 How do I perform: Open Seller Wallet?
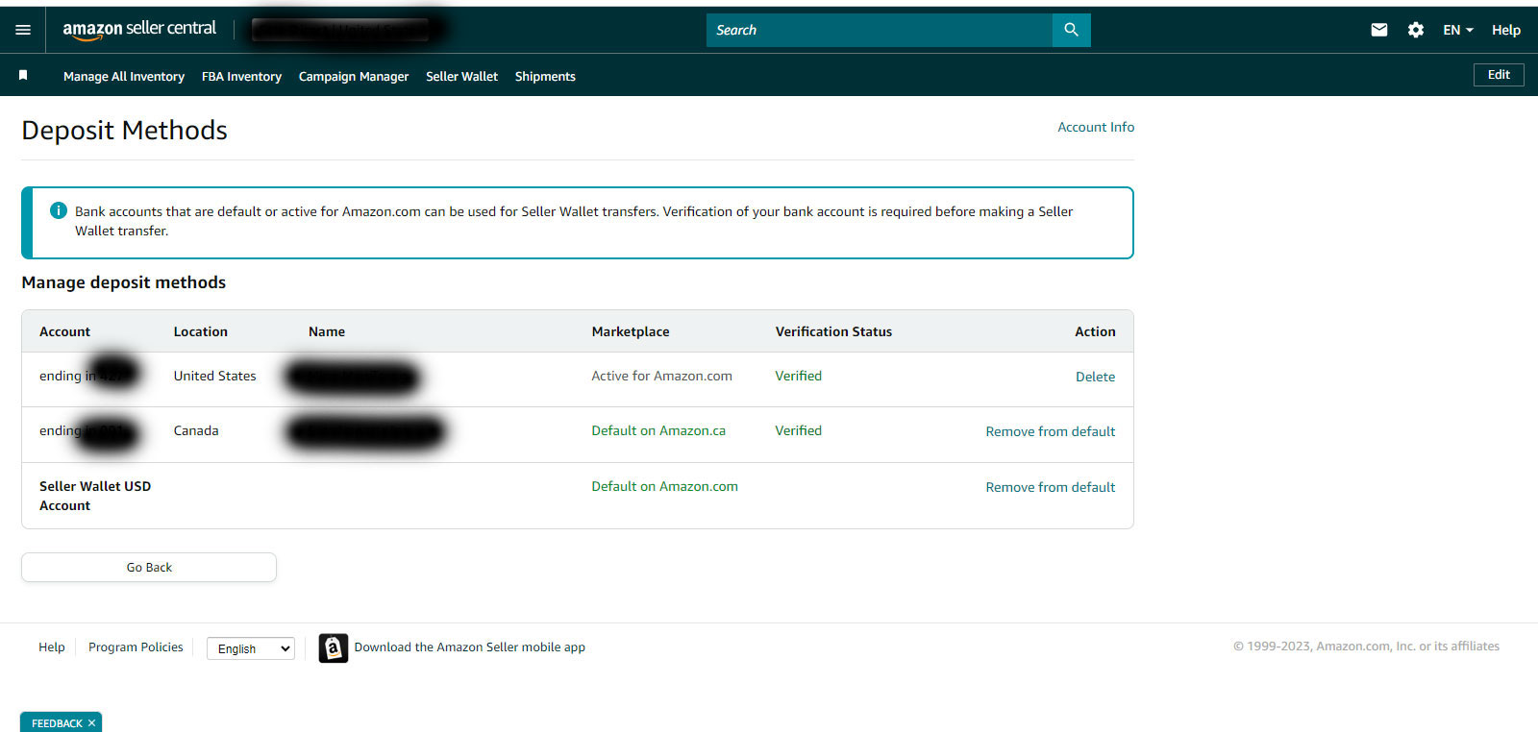click(x=461, y=76)
